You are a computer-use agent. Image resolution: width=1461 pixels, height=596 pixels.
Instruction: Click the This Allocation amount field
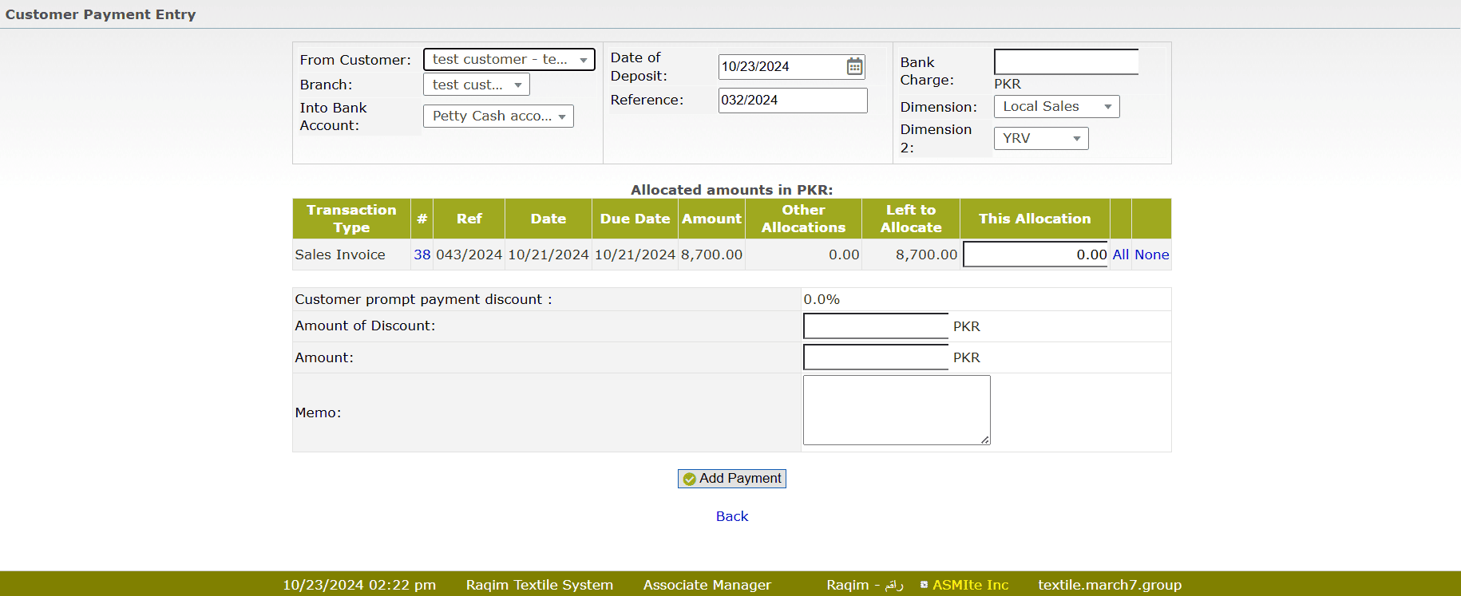pos(1035,255)
